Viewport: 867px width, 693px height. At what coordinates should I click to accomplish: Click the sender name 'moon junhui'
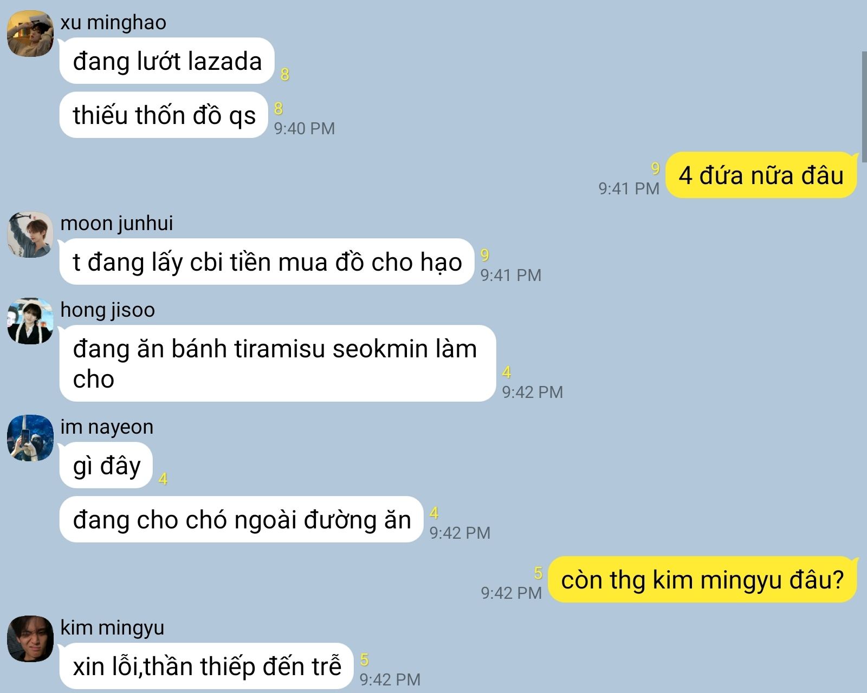[117, 223]
